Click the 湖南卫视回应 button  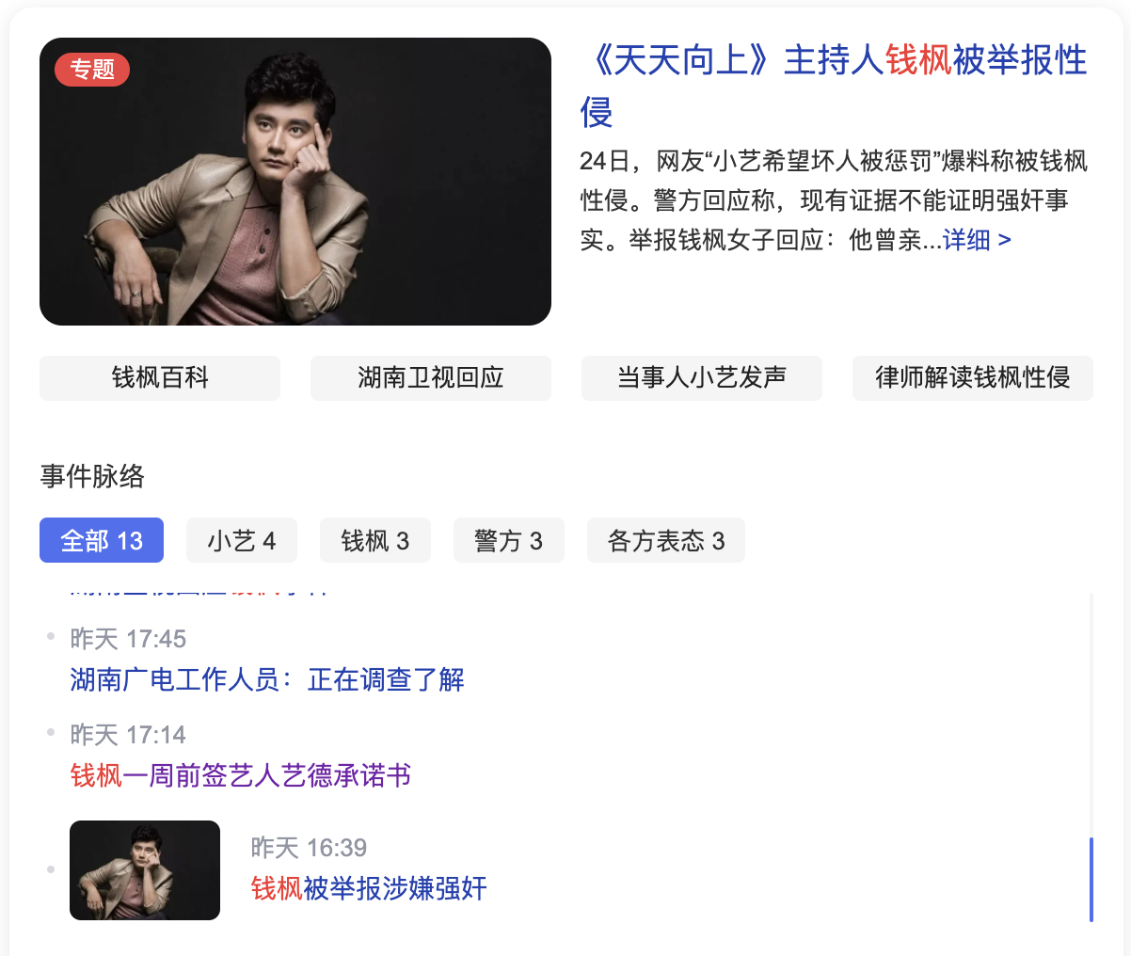(x=431, y=378)
